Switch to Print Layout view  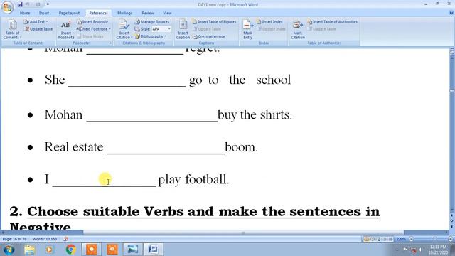click(x=366, y=239)
